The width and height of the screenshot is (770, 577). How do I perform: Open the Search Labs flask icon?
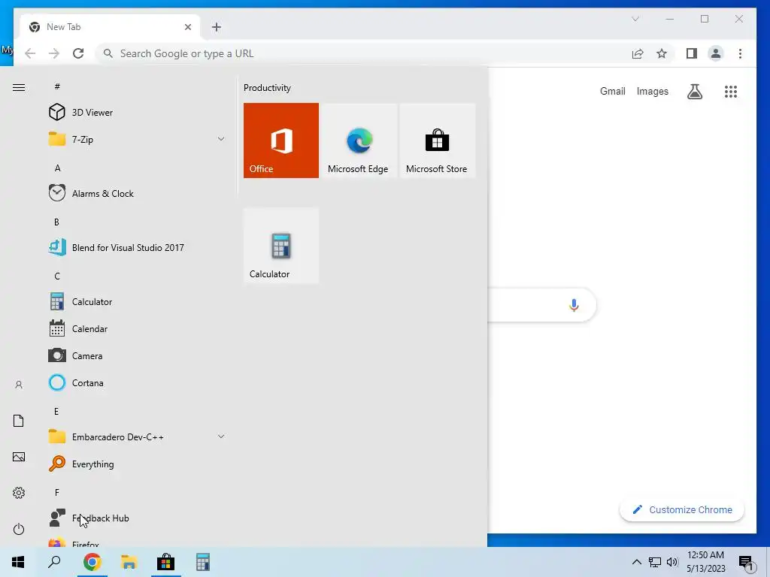(694, 91)
